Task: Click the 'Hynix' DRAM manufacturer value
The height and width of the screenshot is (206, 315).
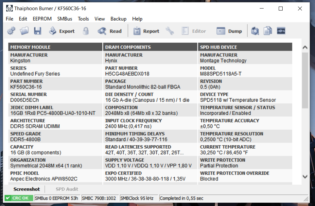Action: 111,61
